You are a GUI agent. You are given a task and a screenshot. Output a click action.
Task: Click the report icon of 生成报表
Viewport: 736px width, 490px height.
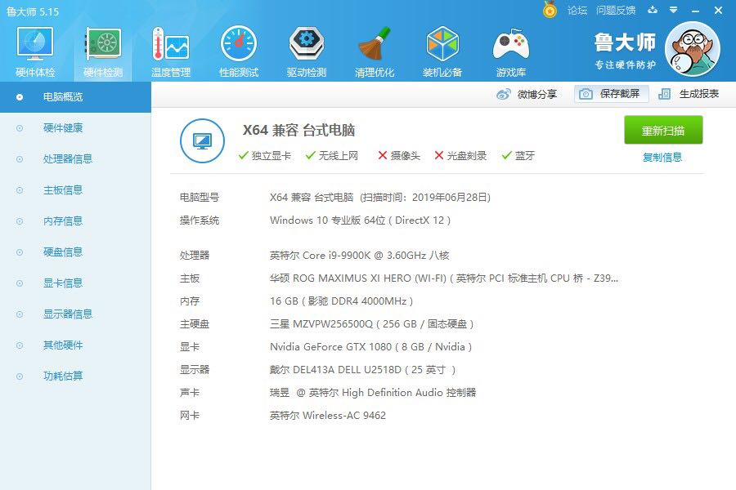(x=664, y=94)
